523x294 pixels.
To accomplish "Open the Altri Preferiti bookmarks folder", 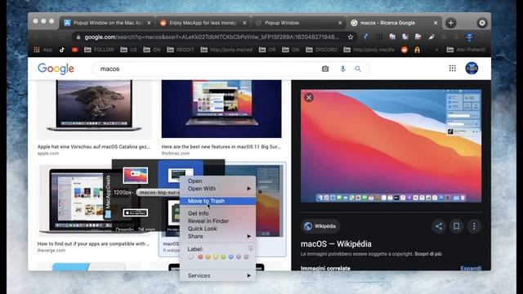I will click(466, 50).
